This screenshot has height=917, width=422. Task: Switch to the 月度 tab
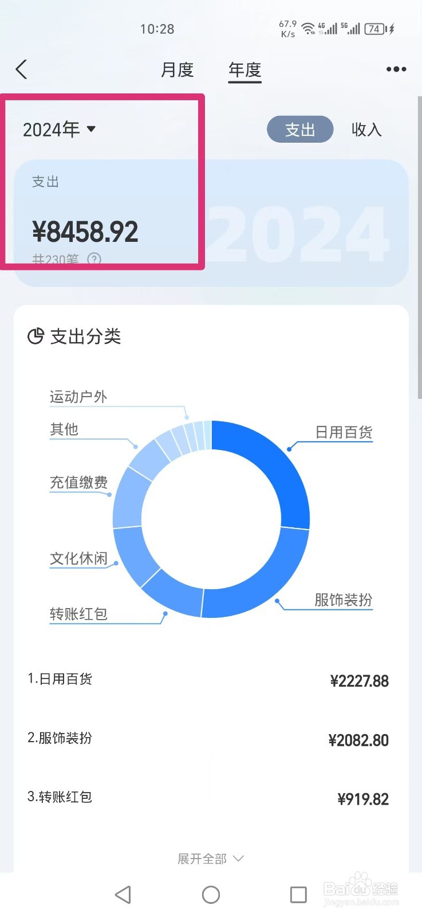(178, 69)
